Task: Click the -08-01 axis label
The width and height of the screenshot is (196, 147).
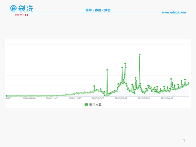Action: point(9,99)
